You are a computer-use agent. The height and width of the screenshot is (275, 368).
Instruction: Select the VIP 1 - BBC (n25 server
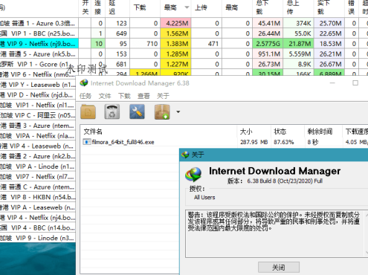[x=39, y=33]
